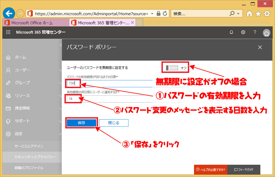Image resolution: width=275 pixels, height=177 pixels.
Task: Expand the グループ menu chevron
Action: point(60,83)
